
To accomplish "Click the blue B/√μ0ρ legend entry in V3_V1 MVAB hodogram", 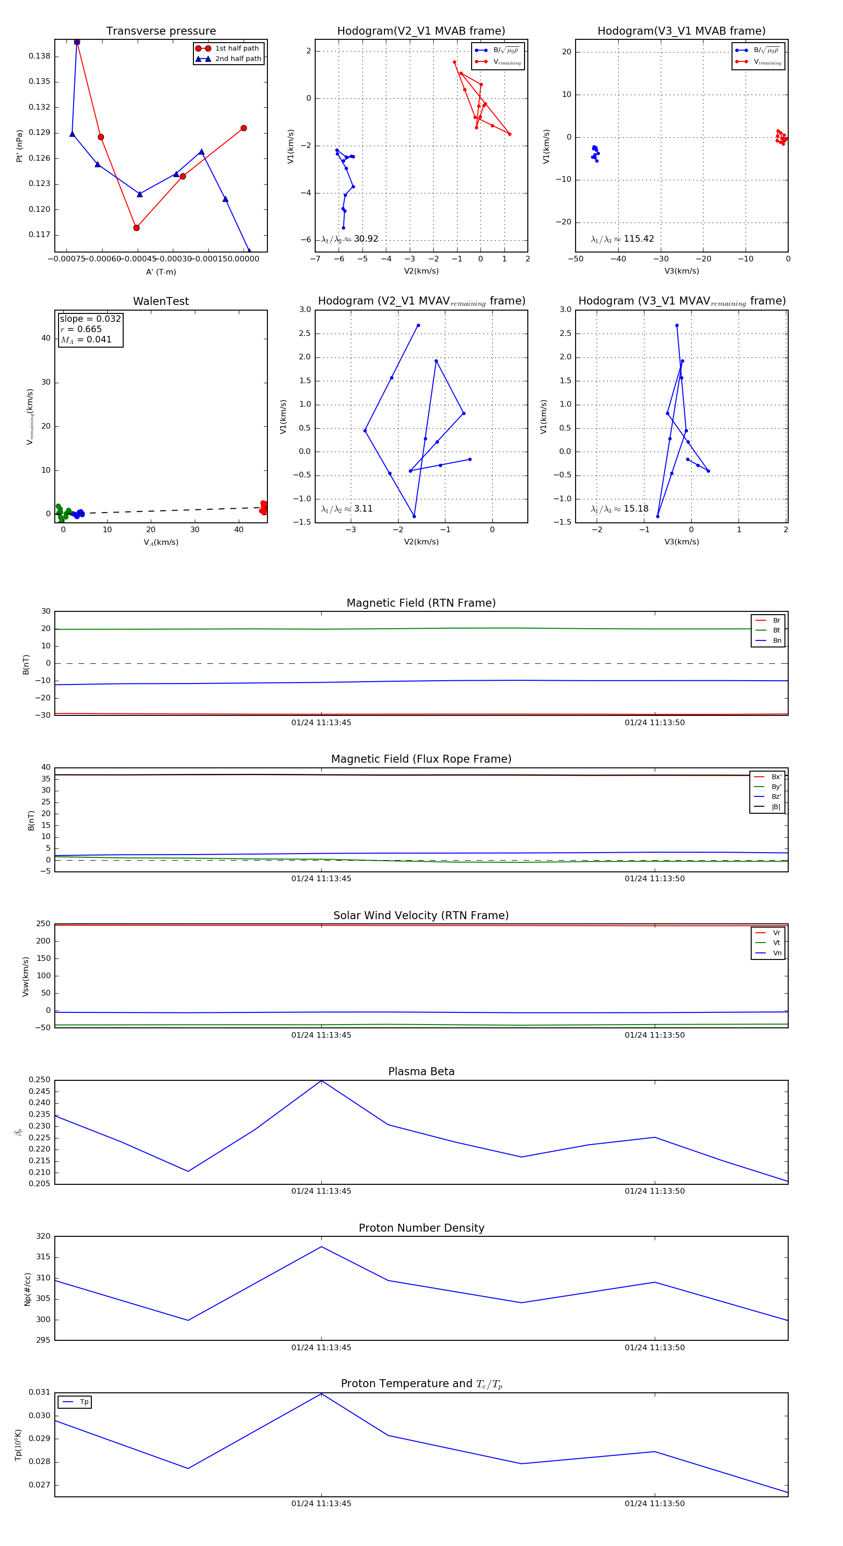I will pos(758,51).
